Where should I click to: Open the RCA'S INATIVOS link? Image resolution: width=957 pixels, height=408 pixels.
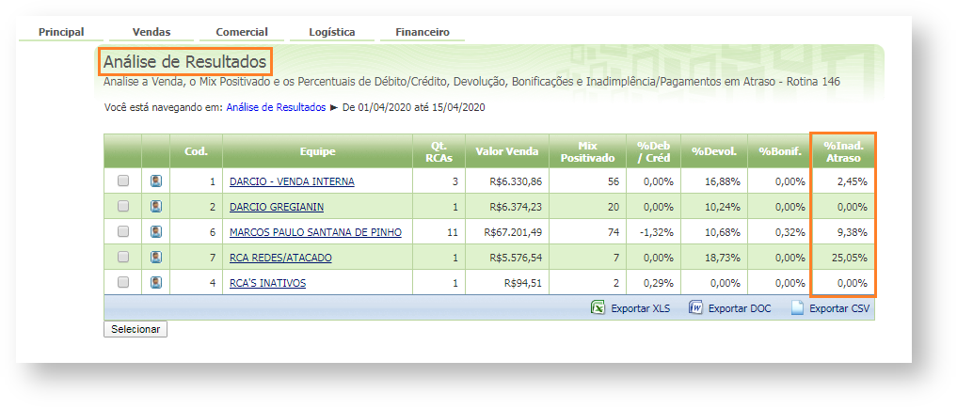[x=267, y=284]
